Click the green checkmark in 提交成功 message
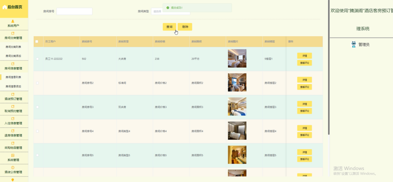The height and width of the screenshot is (182, 393). [167, 8]
